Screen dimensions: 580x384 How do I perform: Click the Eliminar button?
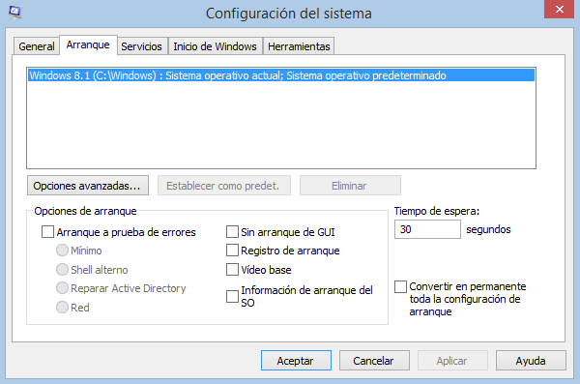click(350, 186)
